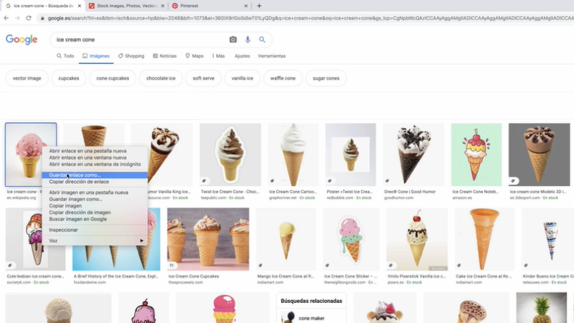Open search by image camera icon
This screenshot has height=323, width=574.
coord(232,39)
